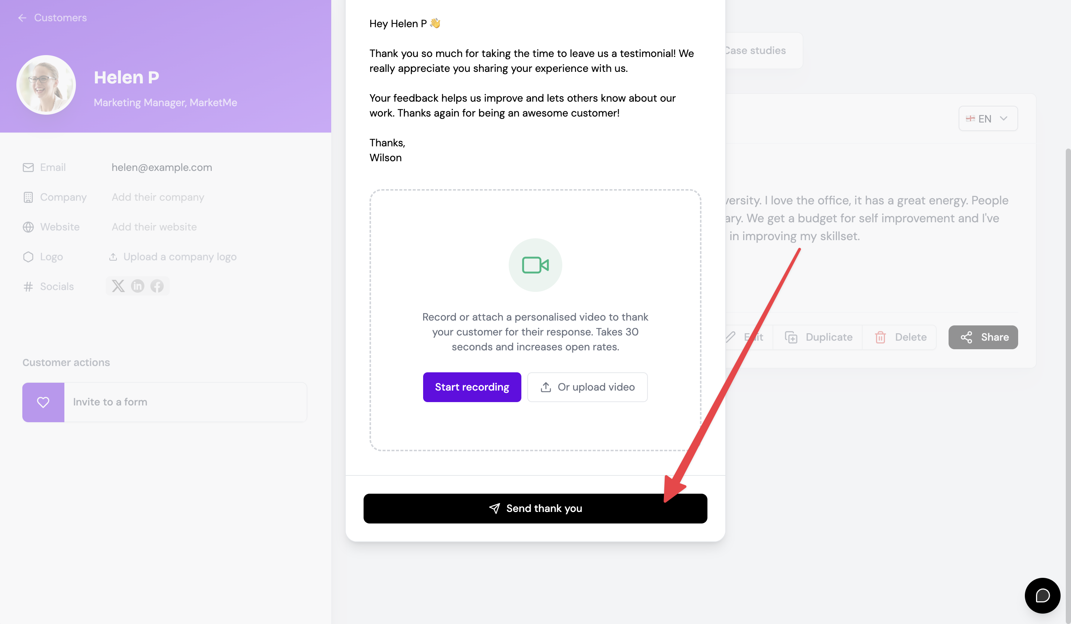Click Add their company field

[158, 197]
